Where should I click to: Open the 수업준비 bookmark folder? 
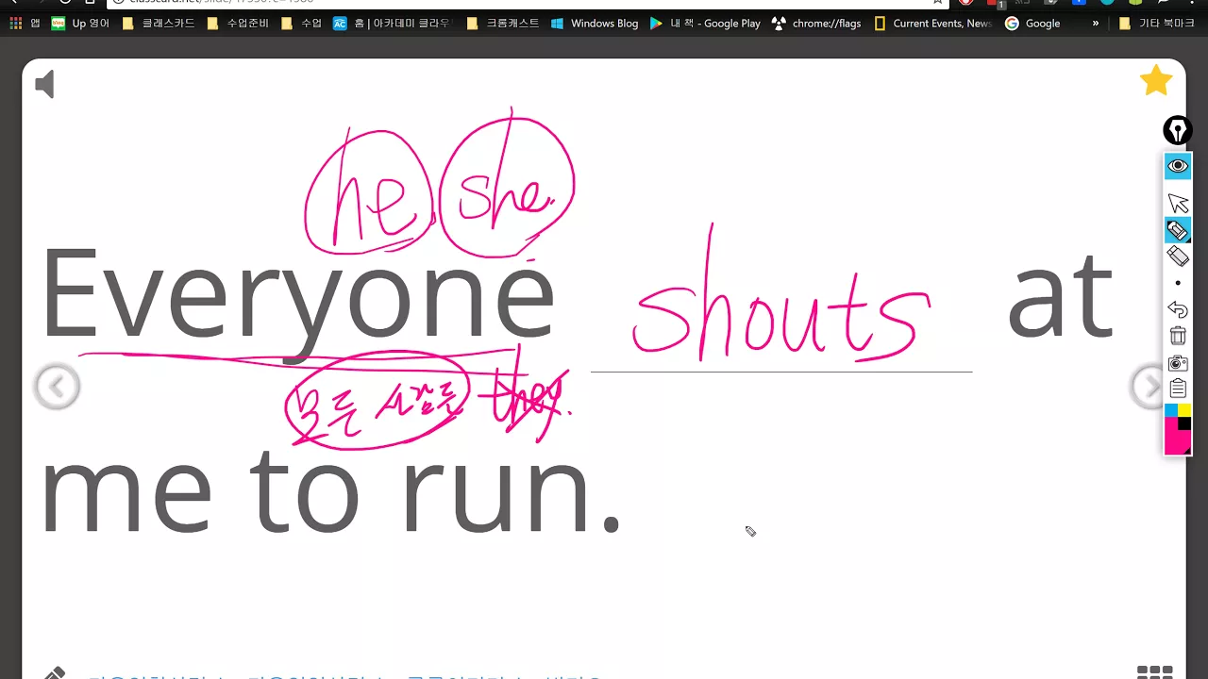(237, 24)
